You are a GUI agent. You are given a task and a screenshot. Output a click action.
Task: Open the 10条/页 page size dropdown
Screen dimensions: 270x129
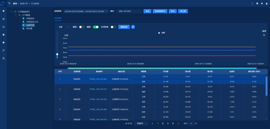point(141,124)
